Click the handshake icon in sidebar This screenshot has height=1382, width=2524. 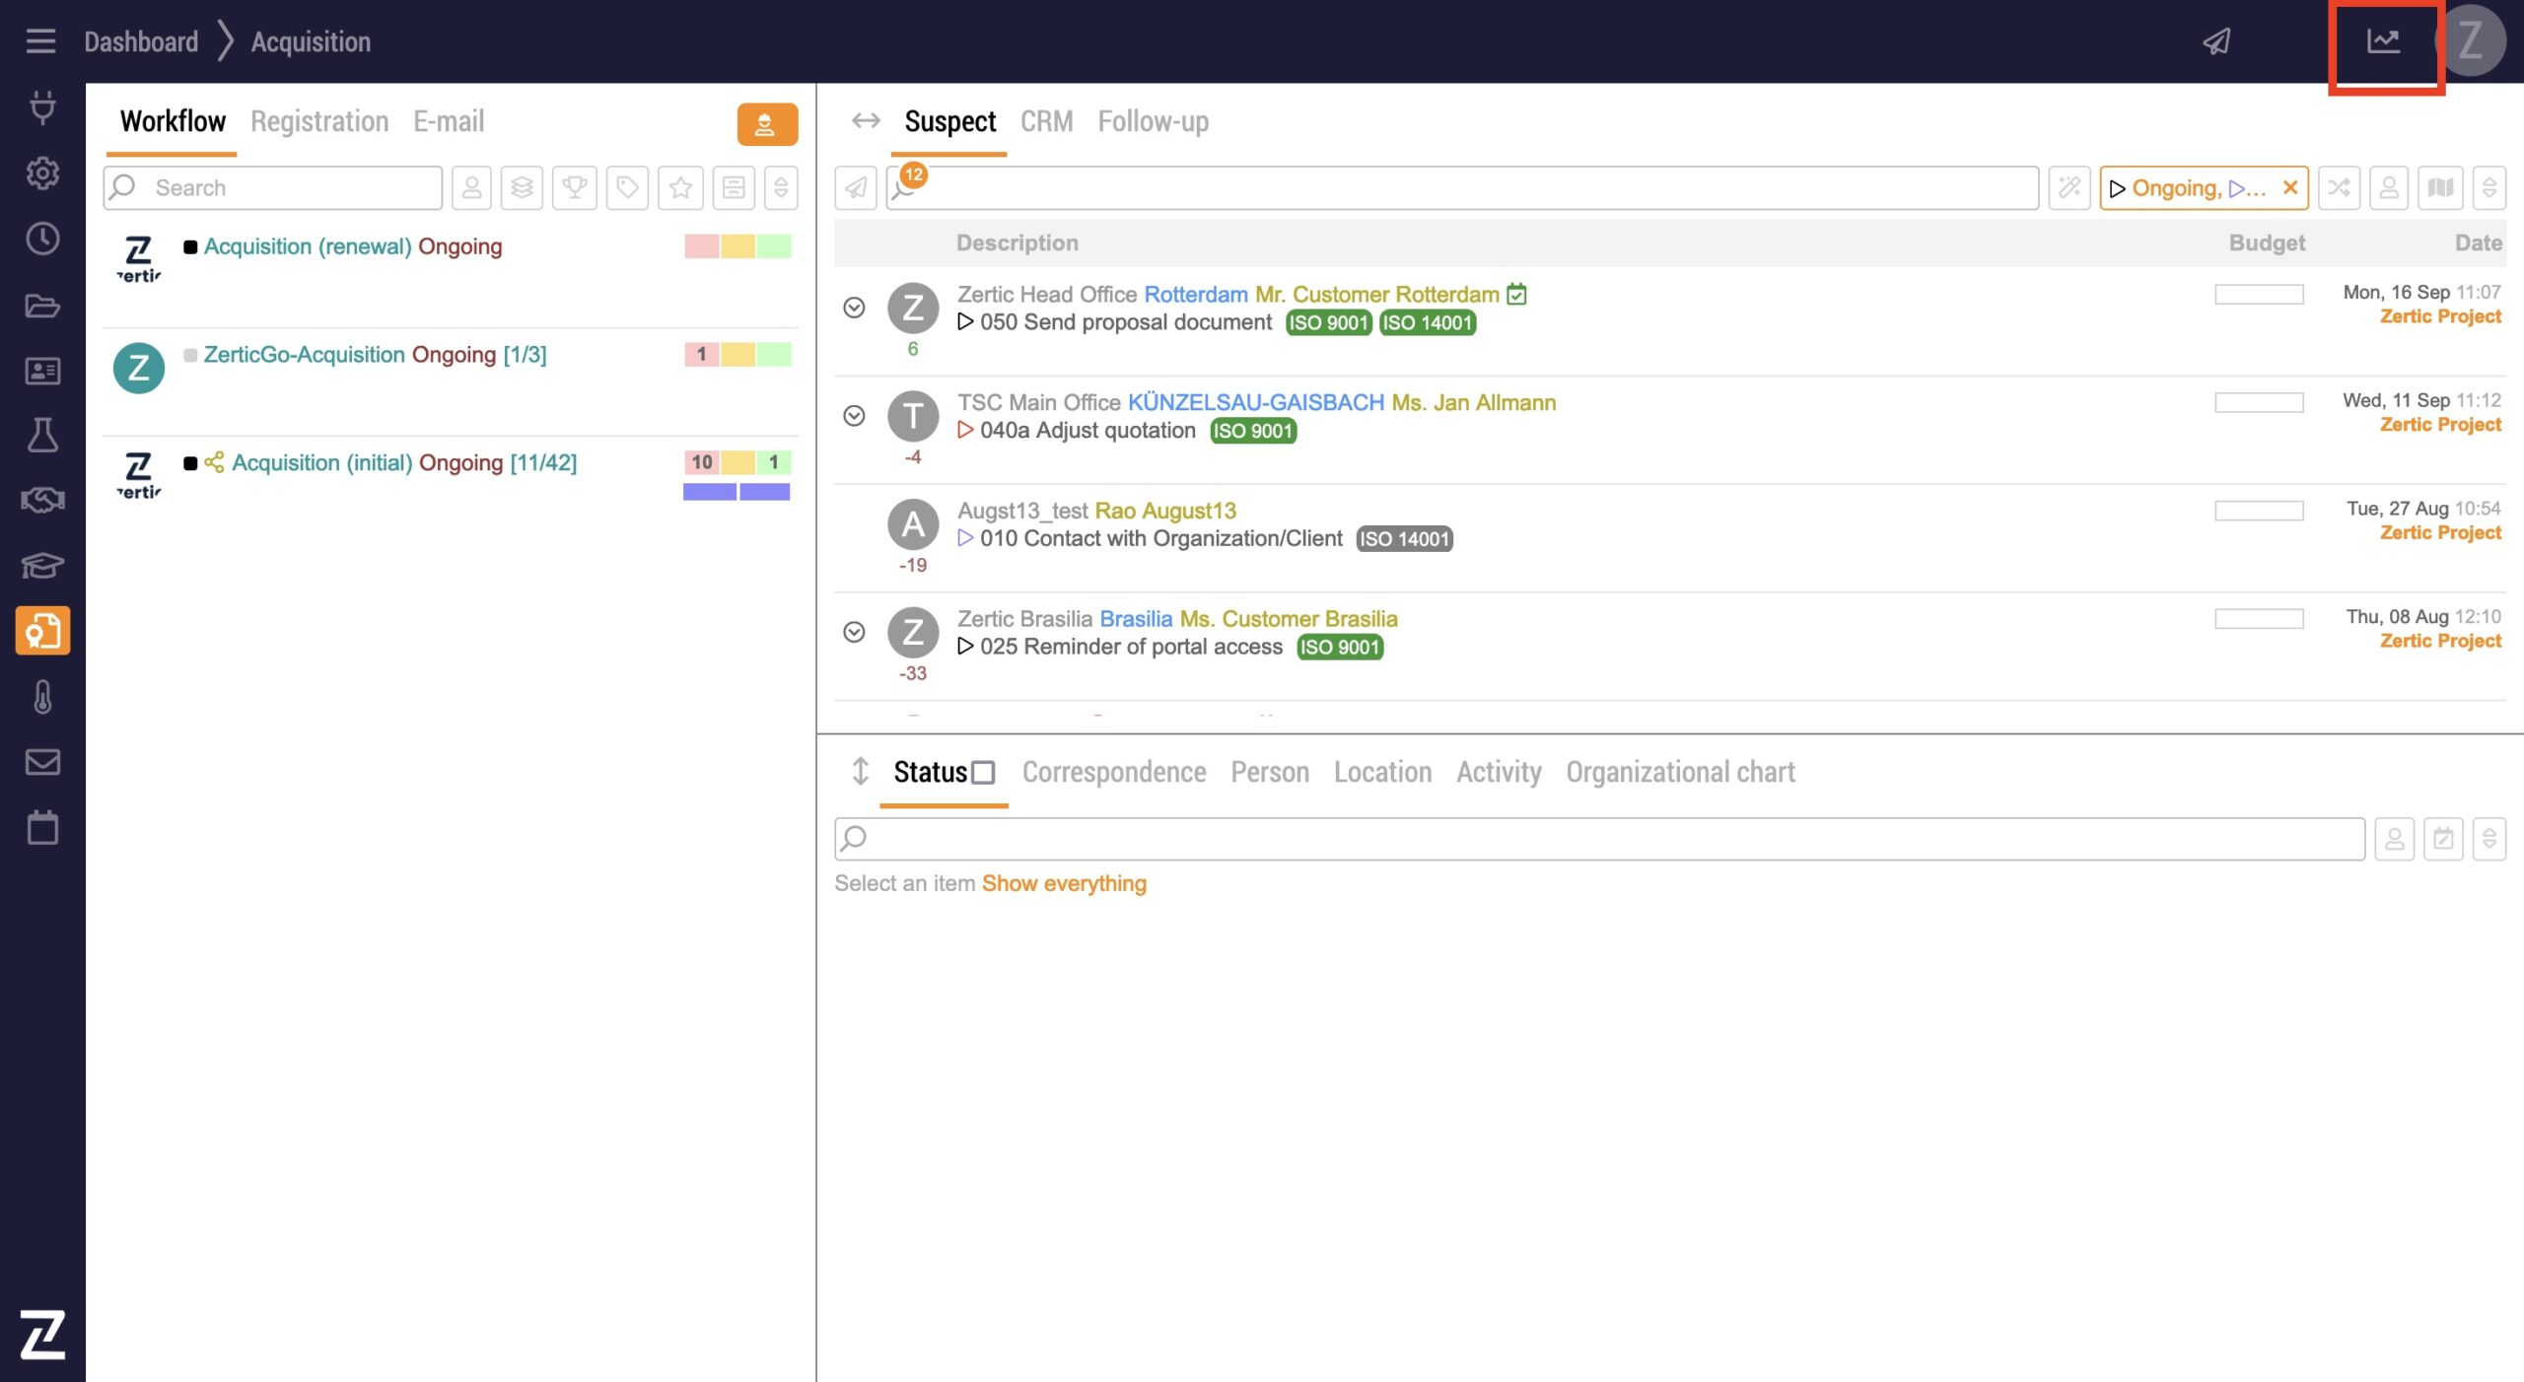pos(42,500)
